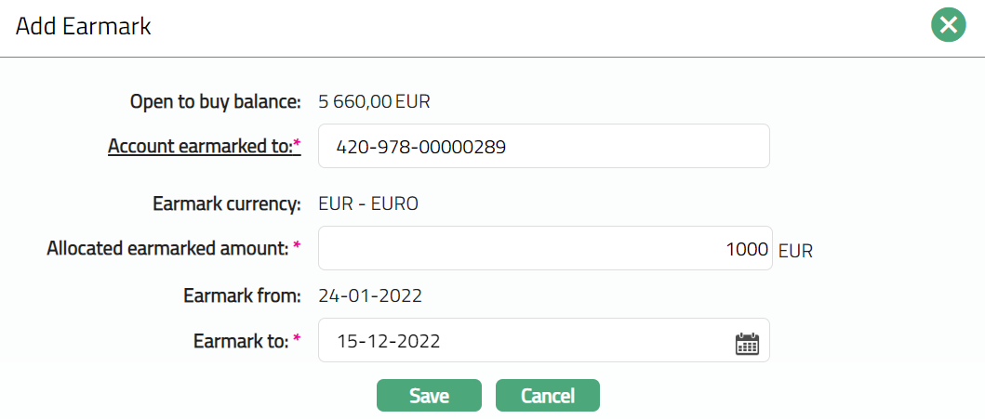The image size is (985, 419).
Task: Click the asterisk next to Earmark to
Action: point(297,339)
